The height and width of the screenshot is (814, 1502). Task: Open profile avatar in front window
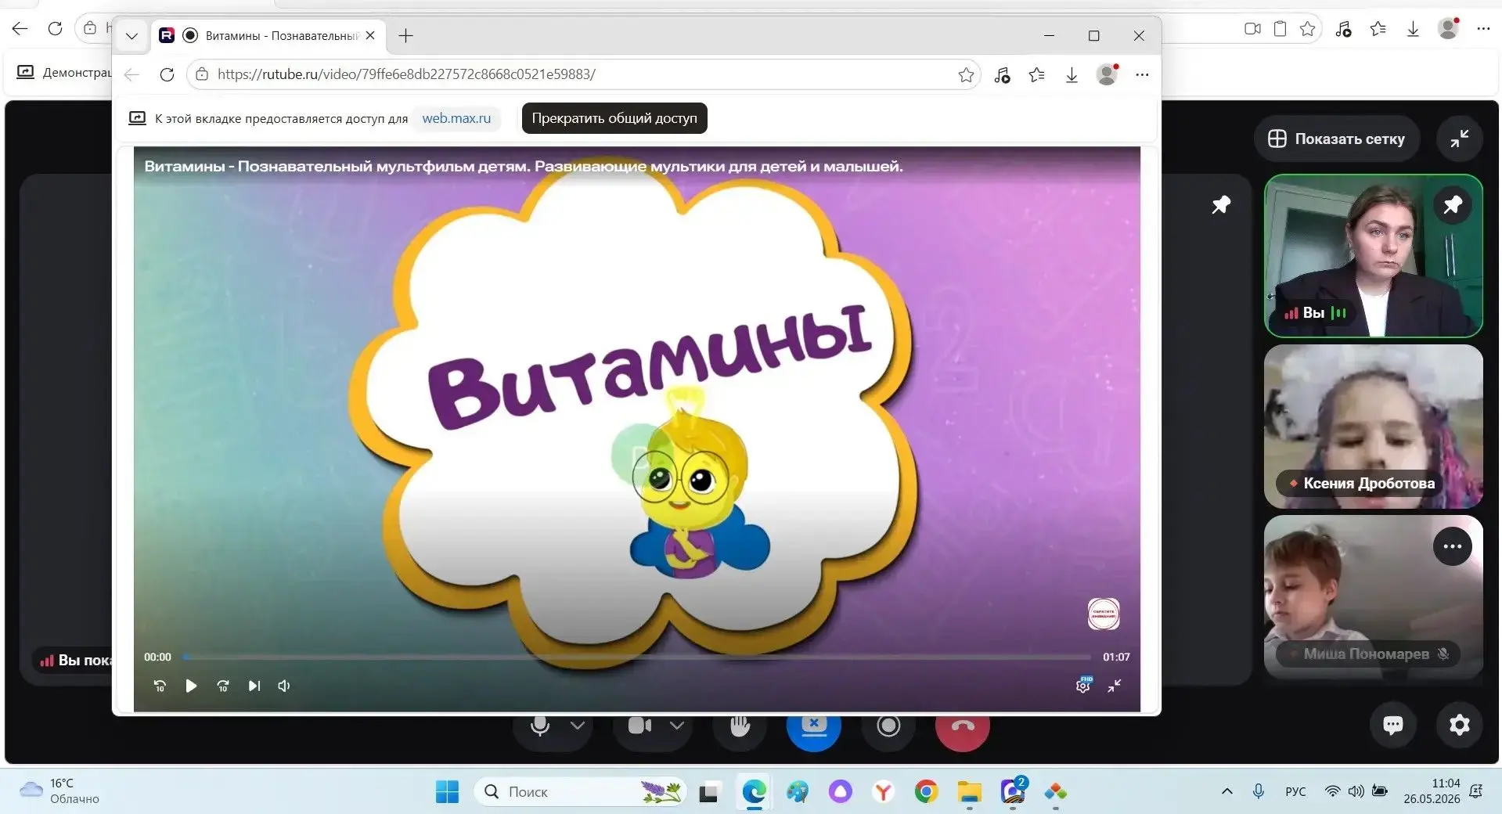[x=1107, y=74]
